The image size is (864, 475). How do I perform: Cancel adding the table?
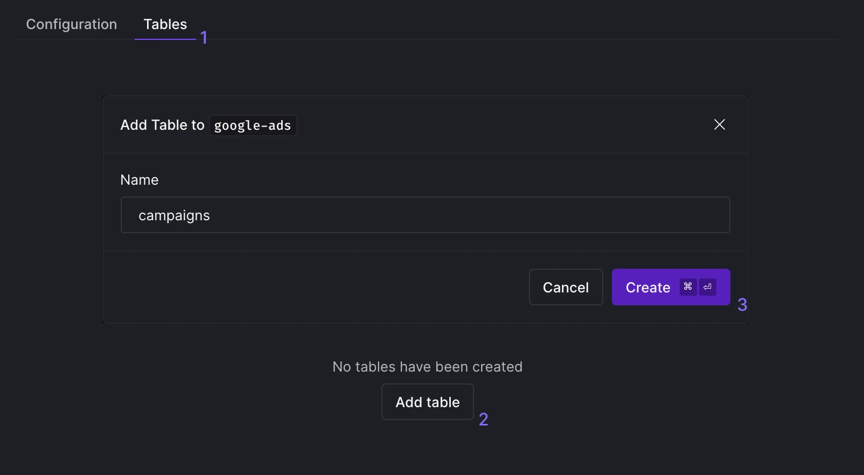point(566,287)
